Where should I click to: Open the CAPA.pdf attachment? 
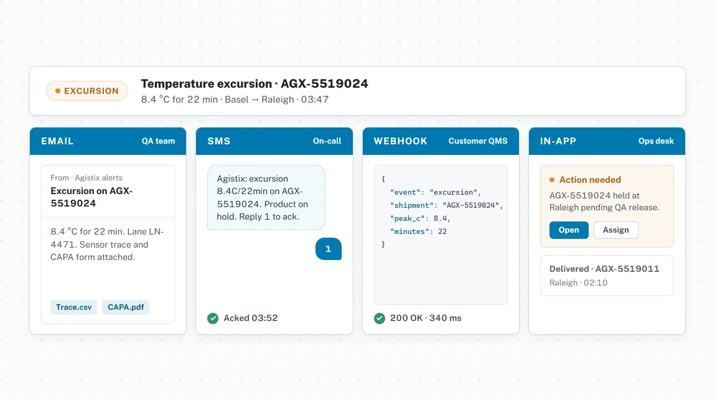(126, 307)
